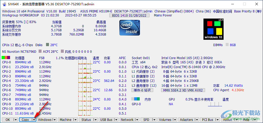Viewport: 263px width, 123px height.
Task: Click the red 4.13GHz CPU Agent value
Action: point(238,90)
